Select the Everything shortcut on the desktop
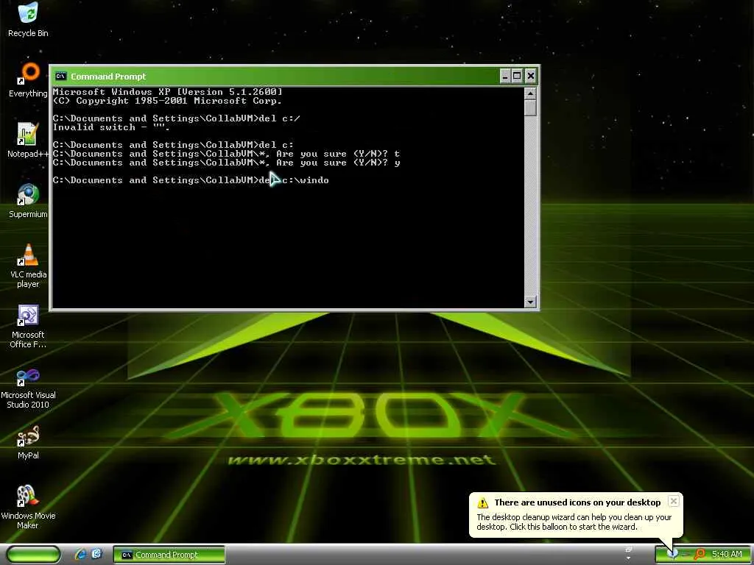Screen dimensions: 754x565 (x=28, y=79)
